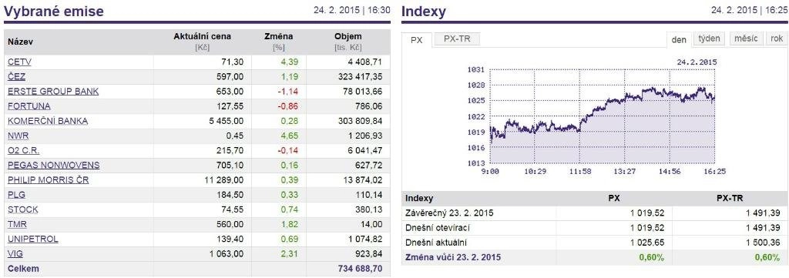
Task: Click the ERSTE GROUP BANK link
Action: (x=53, y=92)
